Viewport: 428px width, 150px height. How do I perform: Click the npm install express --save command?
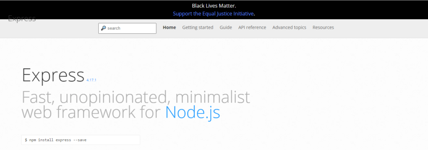(81, 140)
